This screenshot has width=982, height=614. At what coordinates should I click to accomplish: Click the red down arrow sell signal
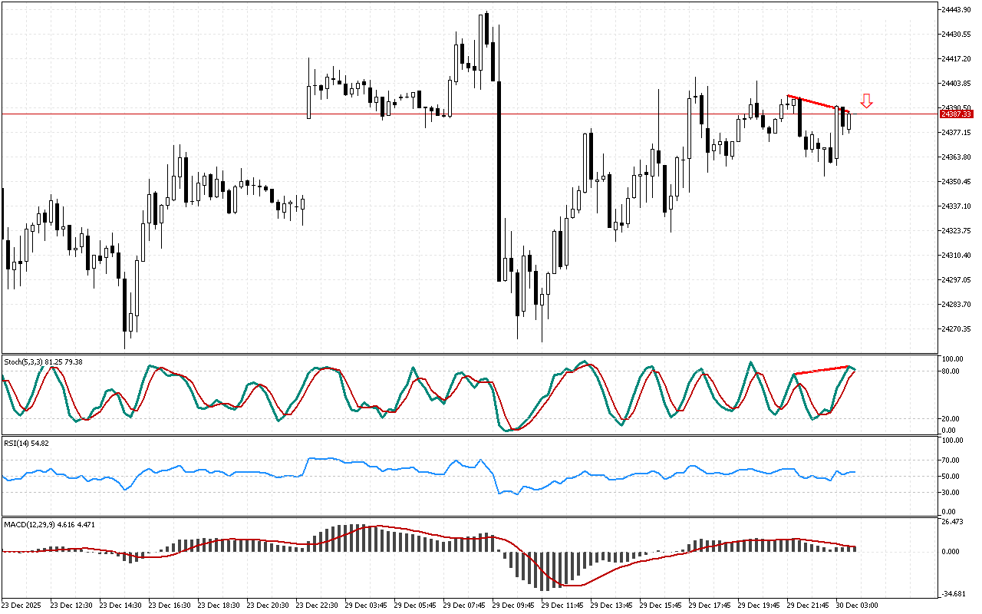(866, 101)
